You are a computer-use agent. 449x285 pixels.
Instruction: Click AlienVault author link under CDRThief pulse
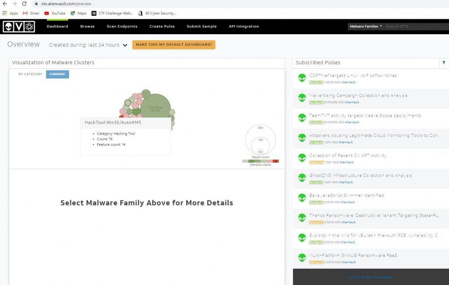[348, 82]
